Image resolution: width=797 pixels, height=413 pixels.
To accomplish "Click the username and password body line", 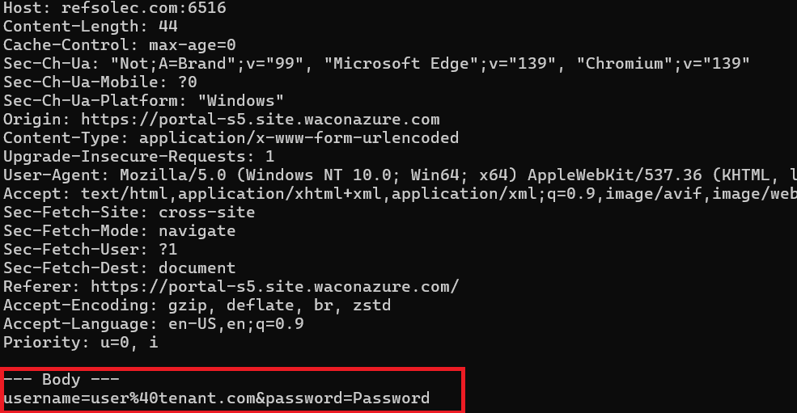I will click(216, 398).
